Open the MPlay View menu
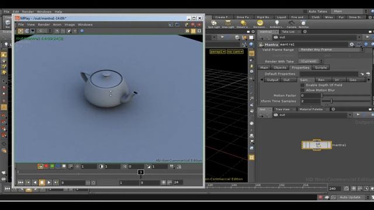Viewport: 374px width, 210px height. [31, 24]
